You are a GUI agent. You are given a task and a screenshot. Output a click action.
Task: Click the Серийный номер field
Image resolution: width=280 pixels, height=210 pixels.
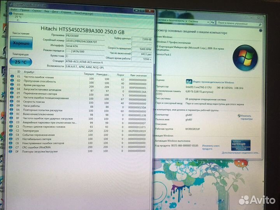point(85,41)
